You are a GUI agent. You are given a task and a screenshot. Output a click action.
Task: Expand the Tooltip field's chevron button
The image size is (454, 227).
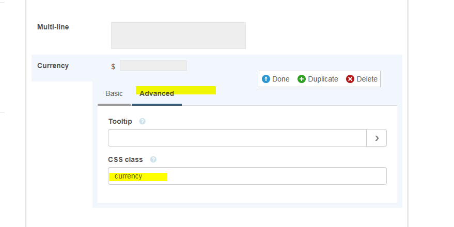pos(377,138)
